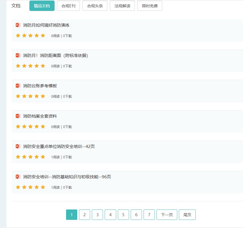Viewport: 243px width, 228px height.
Task: Click fifth star under 消防基础知识与初级技能--96页
Action: (43, 187)
